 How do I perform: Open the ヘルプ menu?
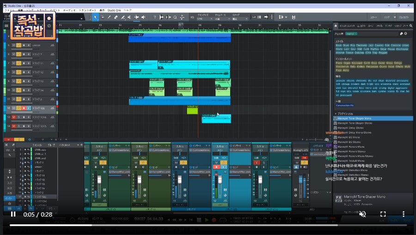point(128,10)
